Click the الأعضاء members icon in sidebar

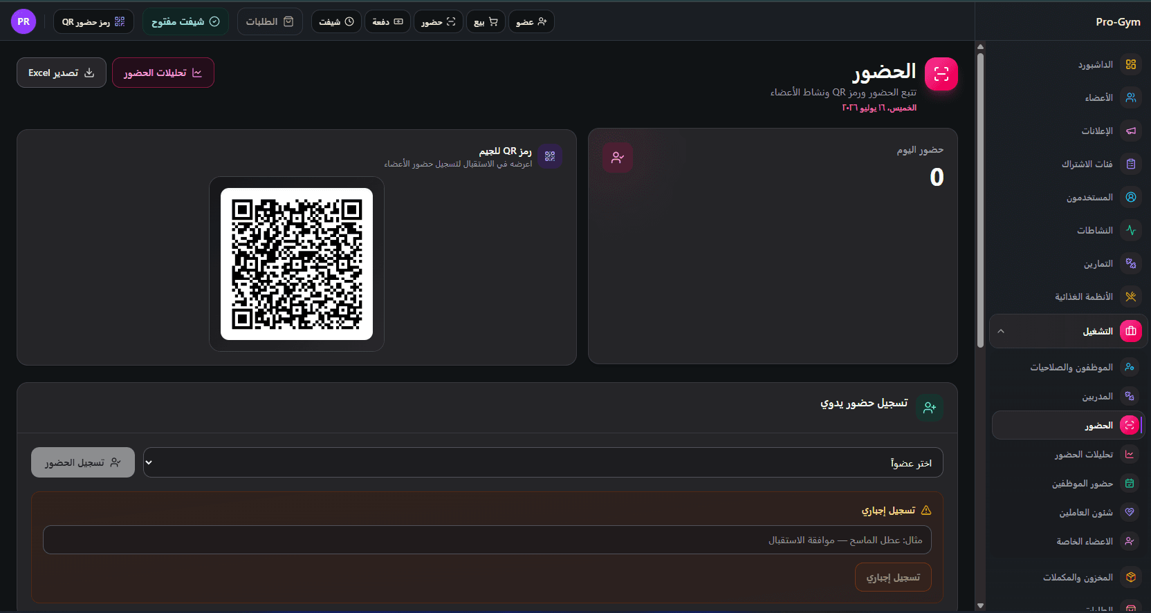pos(1131,97)
